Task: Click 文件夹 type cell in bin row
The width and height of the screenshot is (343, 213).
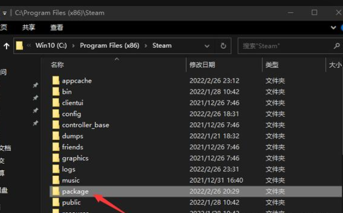Action: [x=275, y=92]
